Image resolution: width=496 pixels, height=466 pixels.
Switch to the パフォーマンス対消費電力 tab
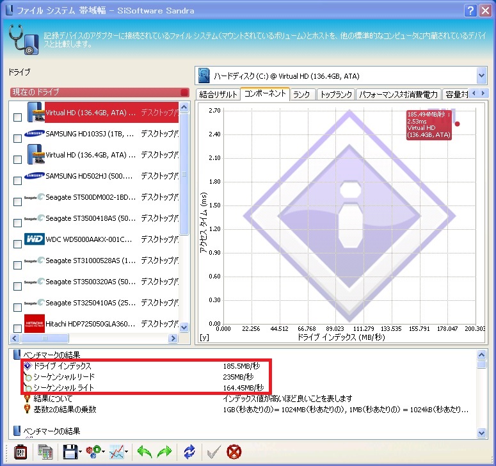(x=398, y=94)
